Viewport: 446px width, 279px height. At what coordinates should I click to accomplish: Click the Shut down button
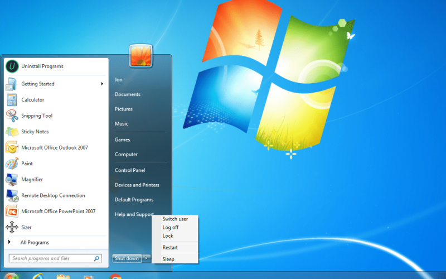click(127, 258)
